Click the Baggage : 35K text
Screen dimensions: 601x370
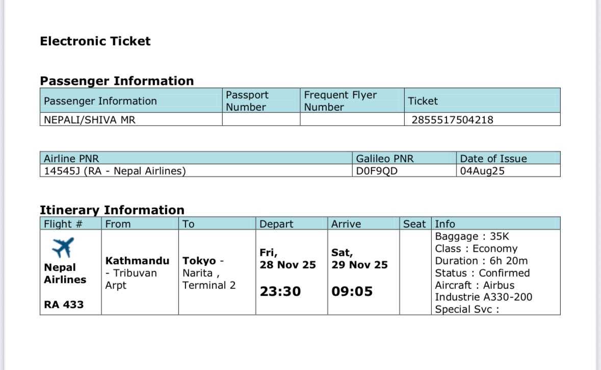click(x=472, y=236)
